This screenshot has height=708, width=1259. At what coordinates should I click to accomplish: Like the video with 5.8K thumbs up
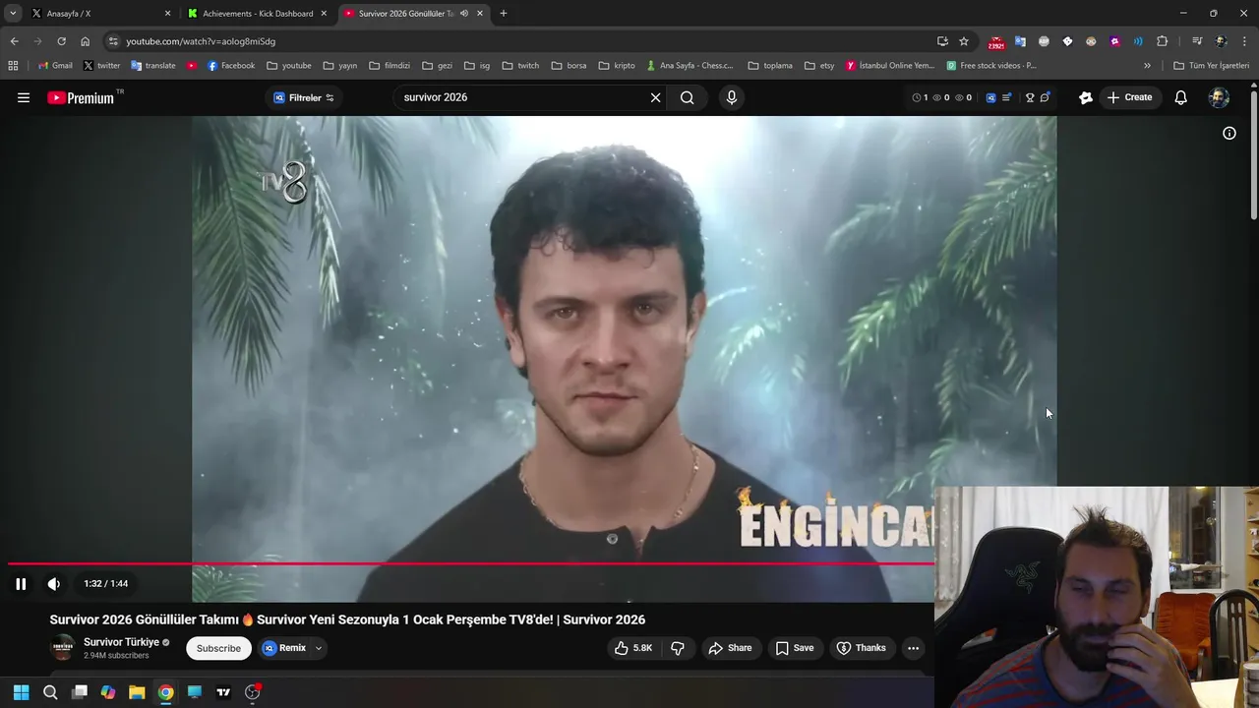click(633, 648)
